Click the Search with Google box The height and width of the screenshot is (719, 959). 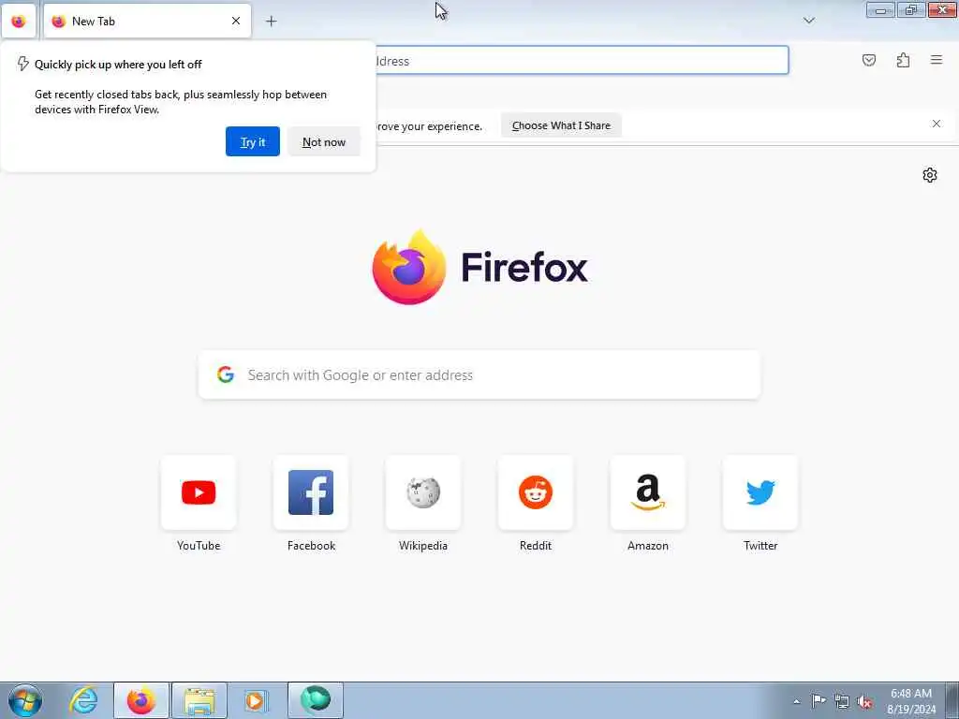[479, 374]
